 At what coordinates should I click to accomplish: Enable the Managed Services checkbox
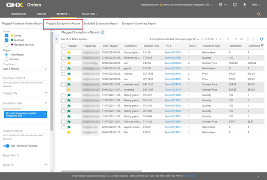pyautogui.click(x=6, y=44)
